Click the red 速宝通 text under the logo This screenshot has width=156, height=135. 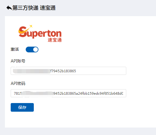coord(55,40)
